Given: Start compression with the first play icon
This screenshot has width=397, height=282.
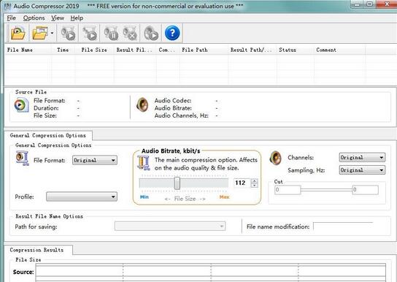Looking at the screenshot, I should coord(68,34).
